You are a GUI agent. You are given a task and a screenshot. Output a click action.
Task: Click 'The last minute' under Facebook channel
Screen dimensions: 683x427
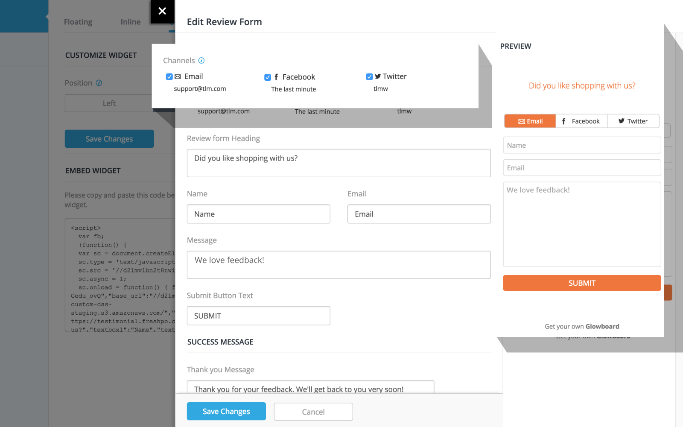click(294, 89)
